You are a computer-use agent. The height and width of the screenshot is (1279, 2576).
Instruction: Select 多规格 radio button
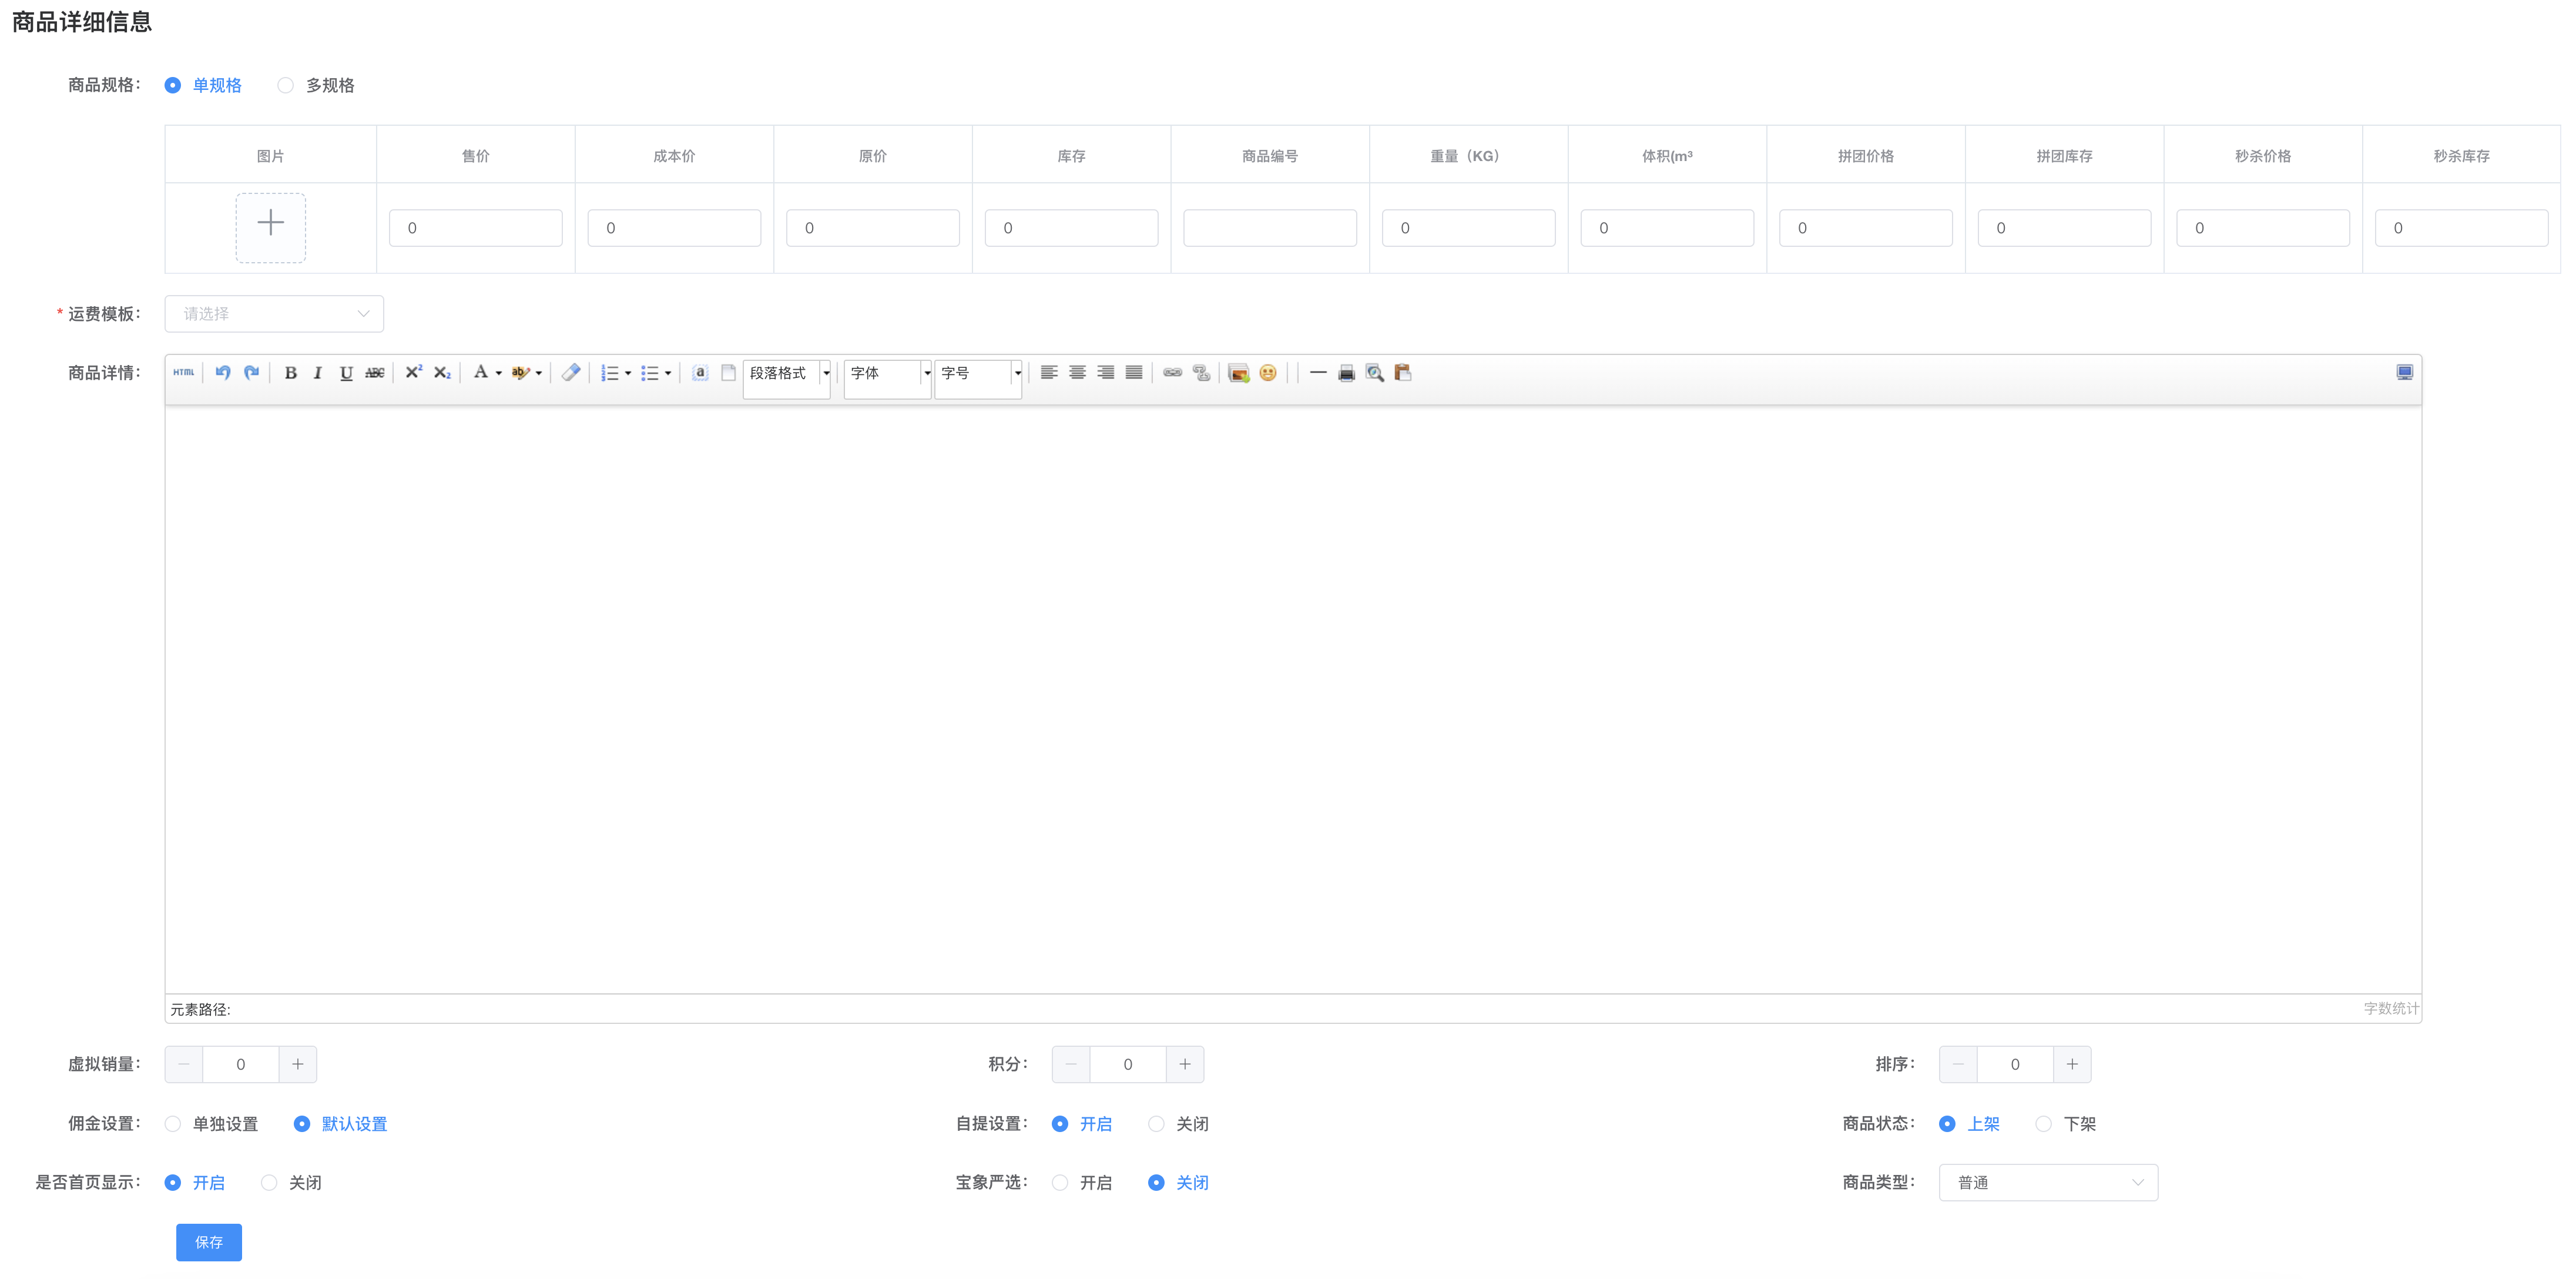pos(286,86)
